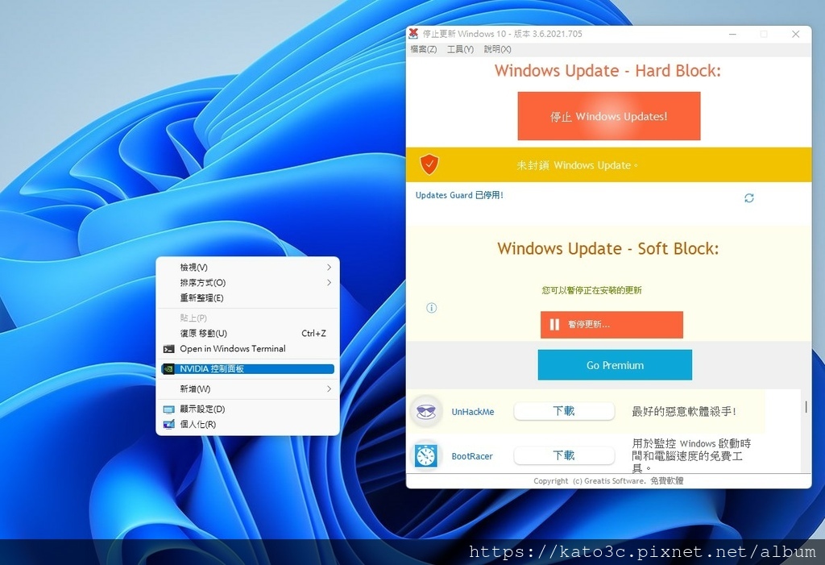The image size is (825, 565).
Task: Click the info icon beside pause updates
Action: (x=432, y=308)
